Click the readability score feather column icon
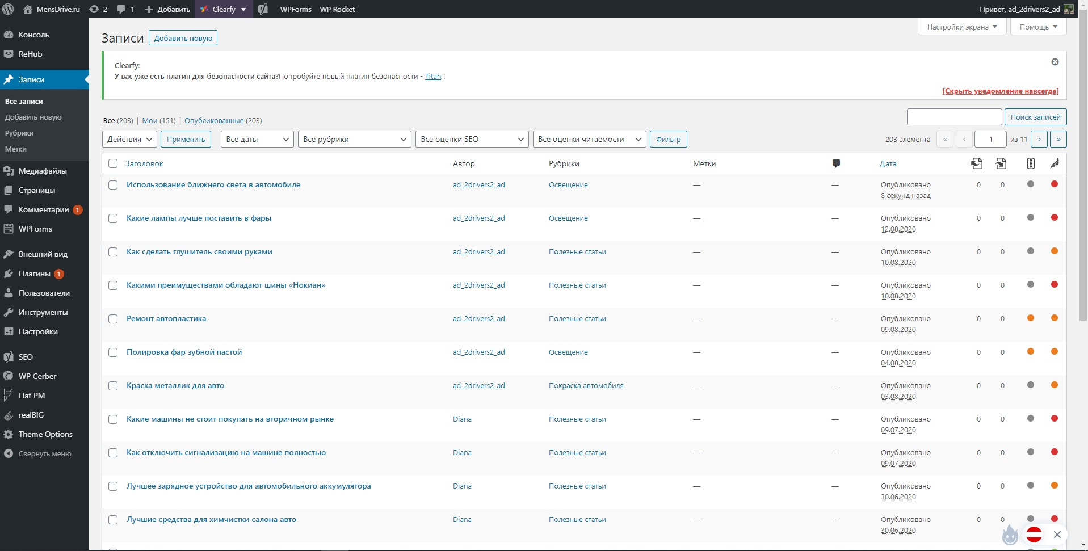The width and height of the screenshot is (1088, 551). (x=1055, y=163)
